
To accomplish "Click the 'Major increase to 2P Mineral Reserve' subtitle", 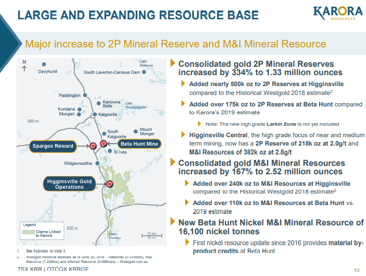I will [176, 44].
